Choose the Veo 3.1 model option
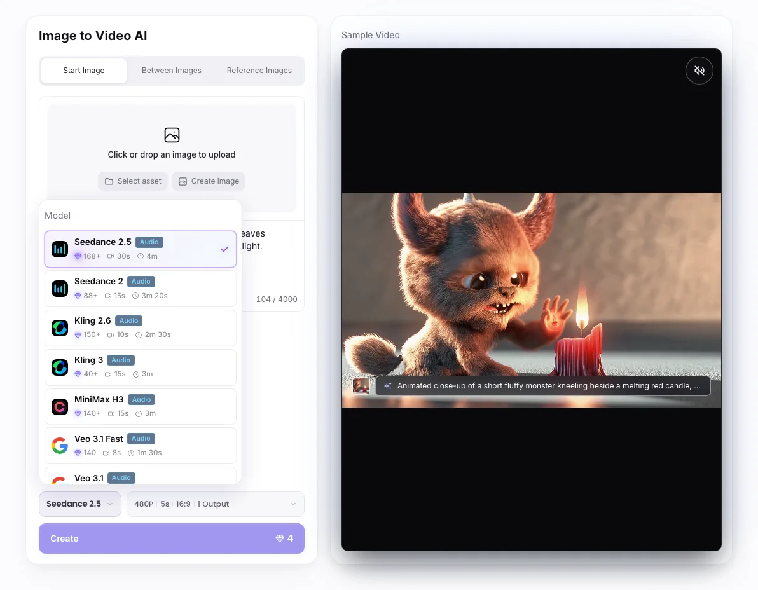The width and height of the screenshot is (758, 590). click(x=140, y=476)
